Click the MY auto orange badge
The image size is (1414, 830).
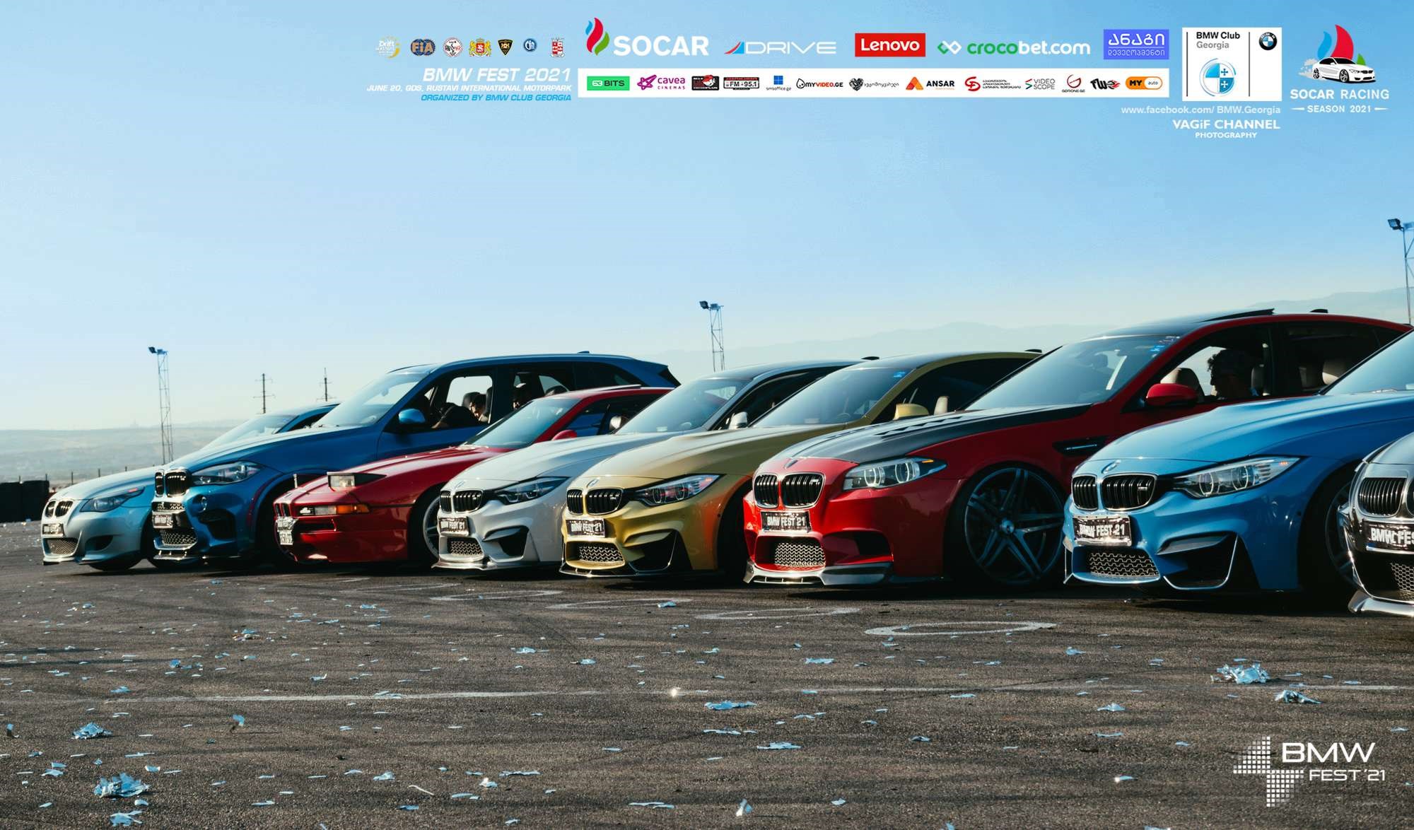1144,83
